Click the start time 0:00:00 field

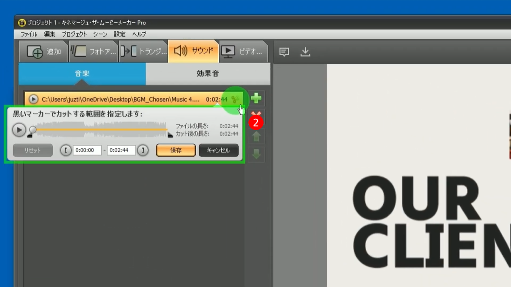click(87, 150)
